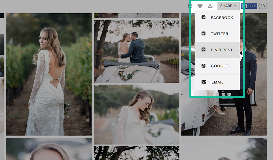273x160 pixels.
Task: Click the download icon in the toolbar
Action: (x=210, y=6)
